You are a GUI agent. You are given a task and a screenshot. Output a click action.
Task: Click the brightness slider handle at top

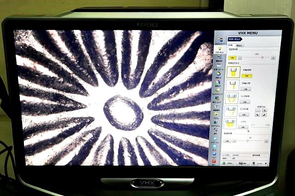262,58
